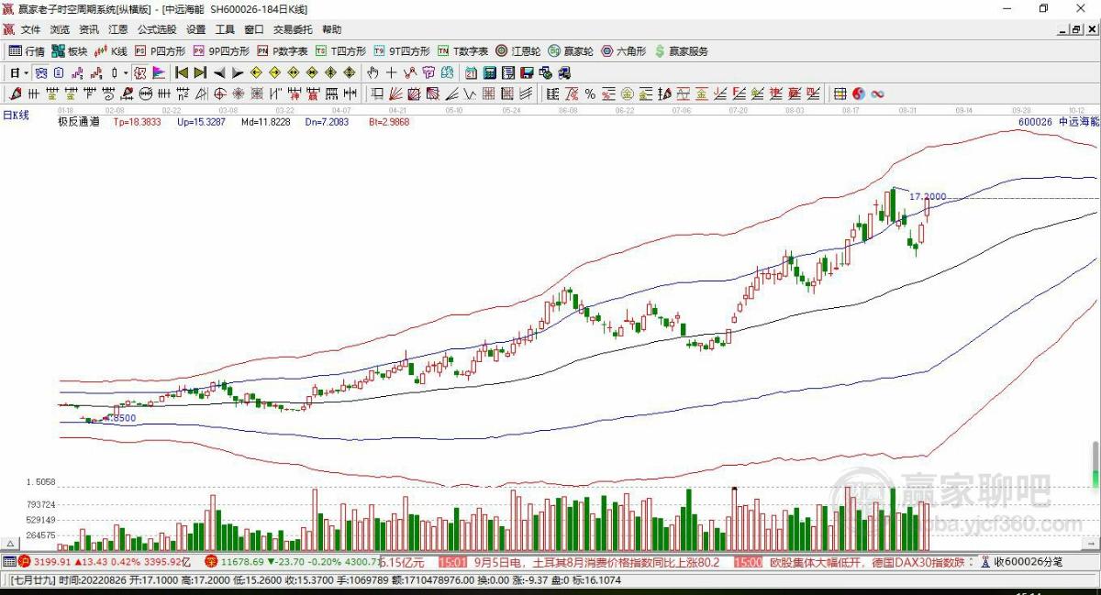Click the small triangle at volume pane bottom-left
Screen dimensions: 1101x595
[12, 543]
